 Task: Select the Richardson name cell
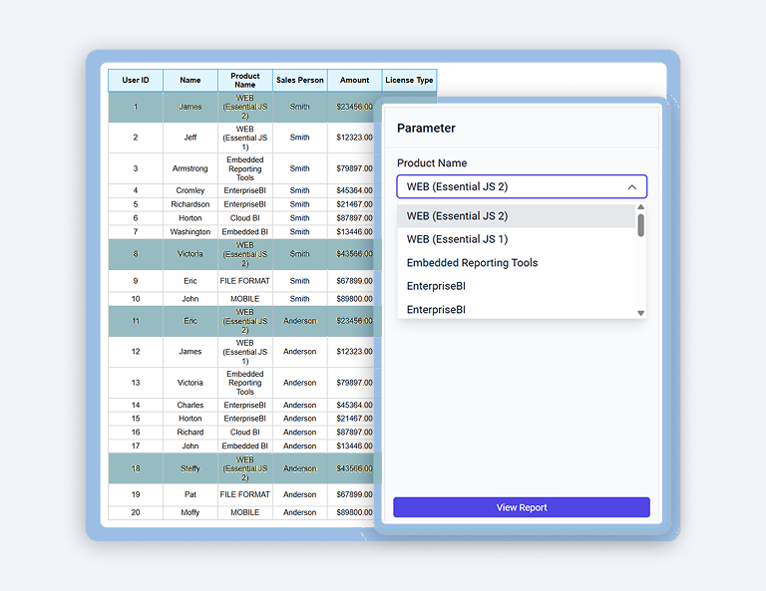tap(191, 204)
